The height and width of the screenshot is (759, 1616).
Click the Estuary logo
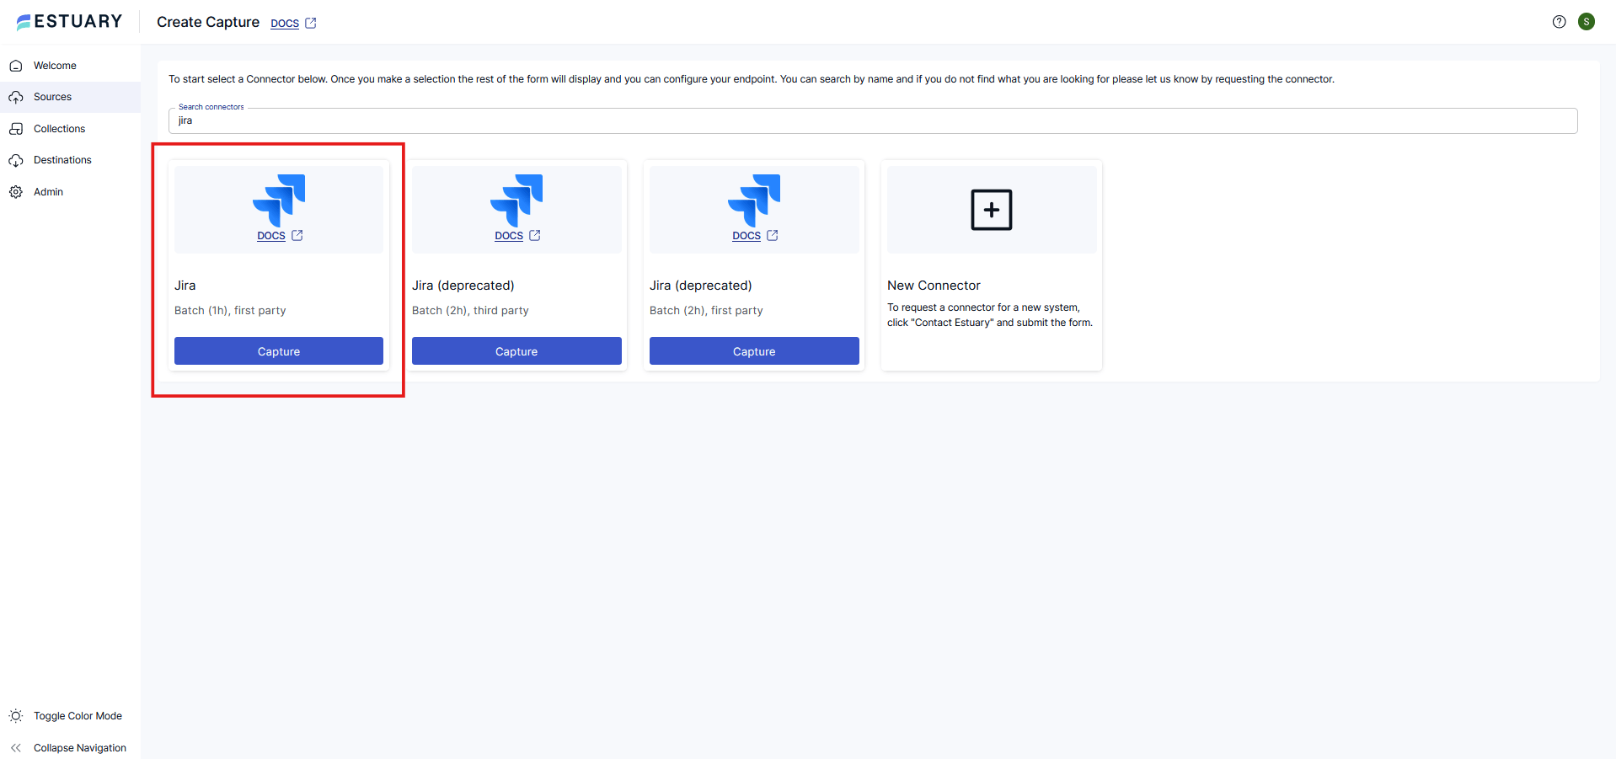click(x=69, y=22)
